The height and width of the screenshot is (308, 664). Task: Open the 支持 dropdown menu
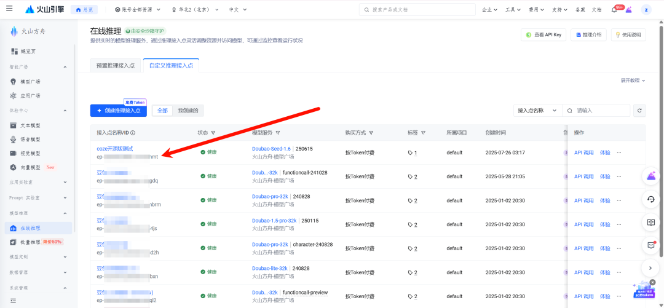pyautogui.click(x=559, y=10)
